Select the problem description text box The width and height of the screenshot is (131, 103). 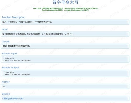tap(65, 22)
